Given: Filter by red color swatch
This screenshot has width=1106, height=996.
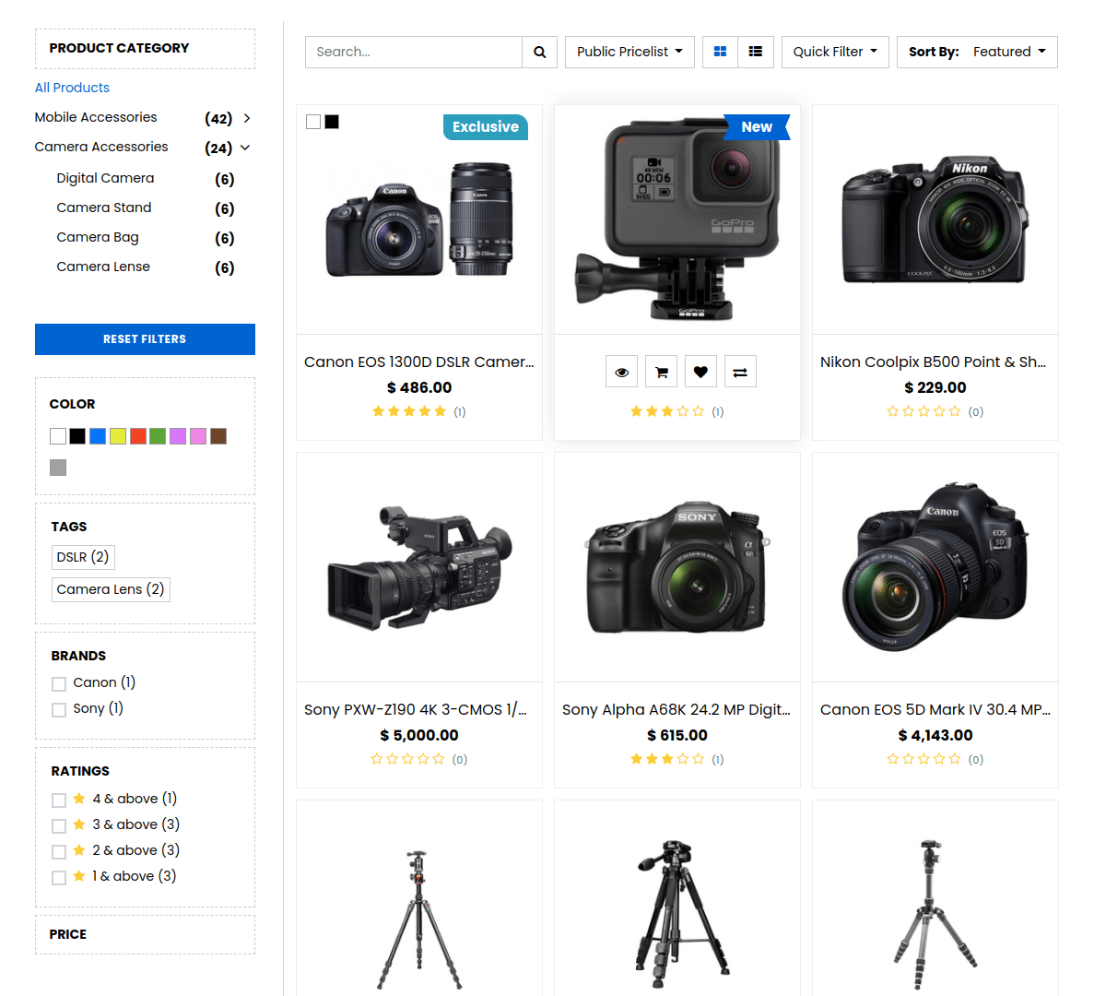Looking at the screenshot, I should point(138,436).
